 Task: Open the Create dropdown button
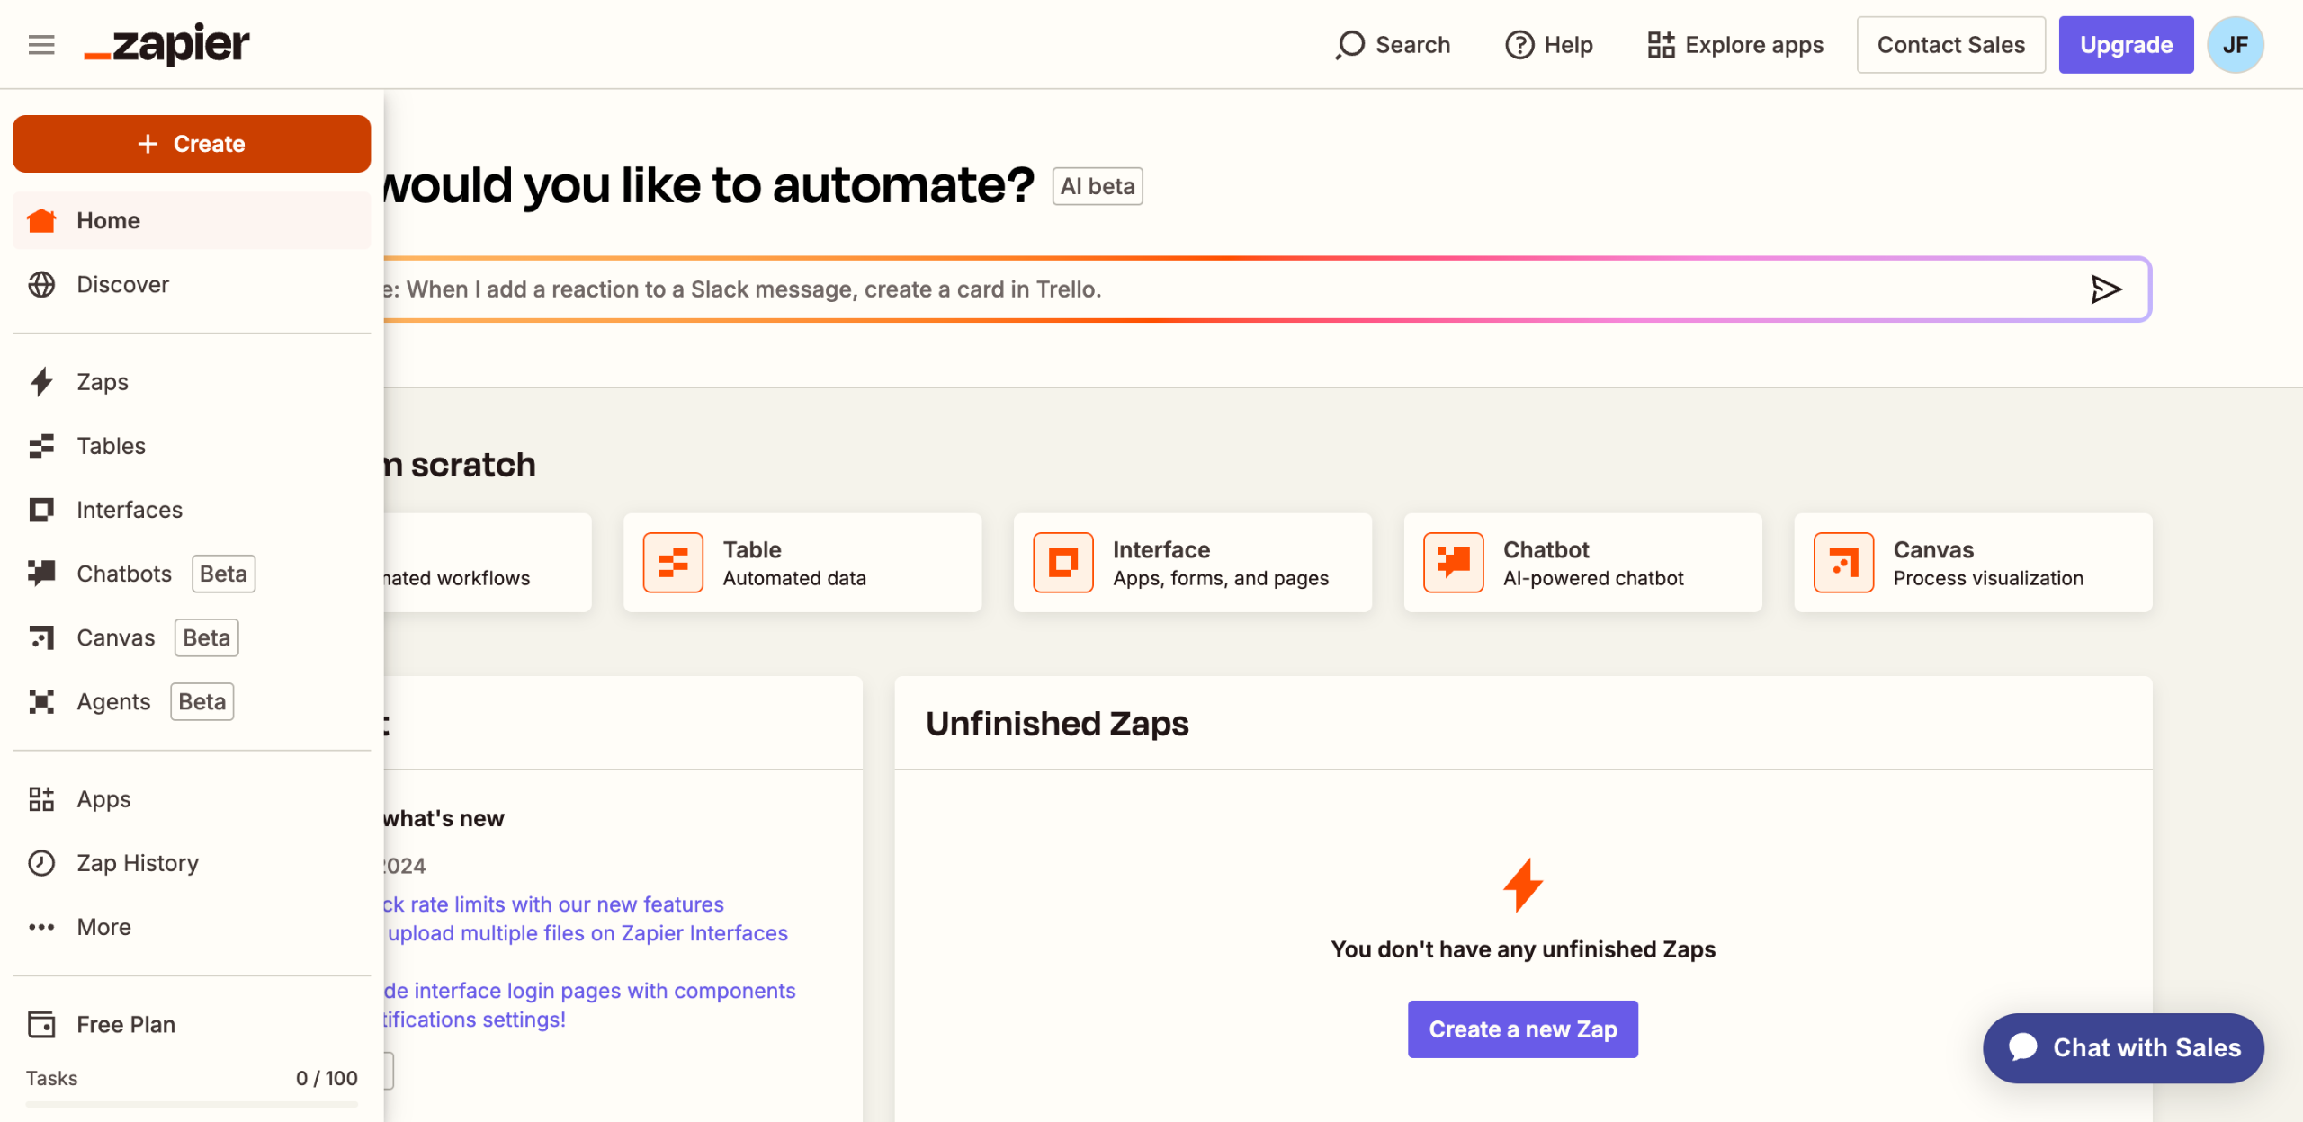pos(192,144)
